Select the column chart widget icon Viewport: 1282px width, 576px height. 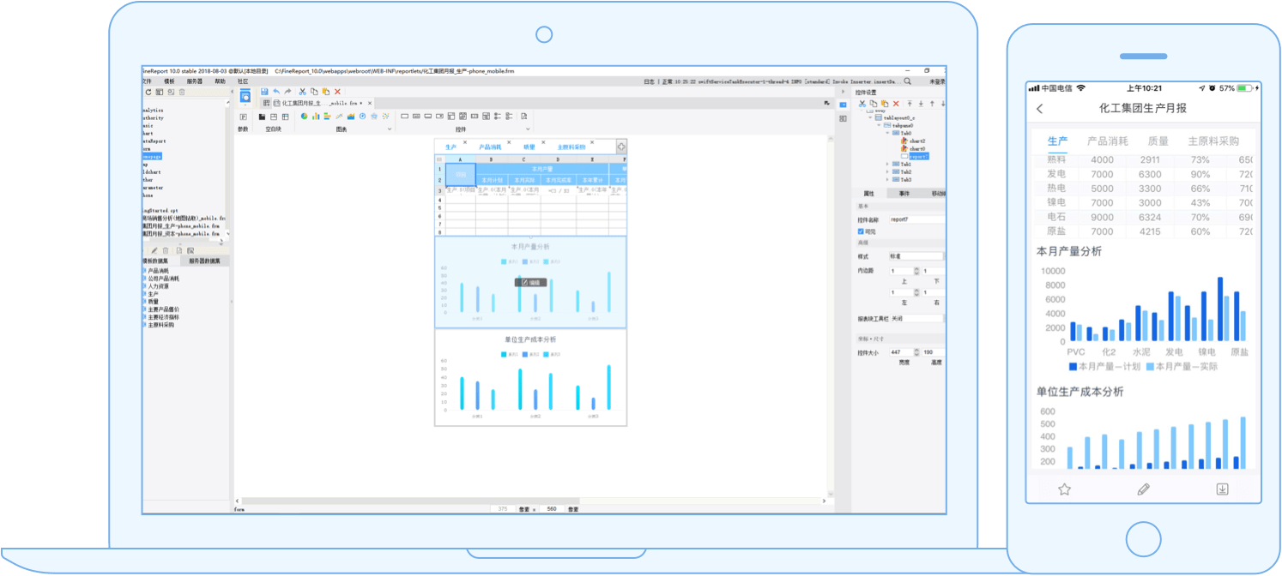pos(316,117)
